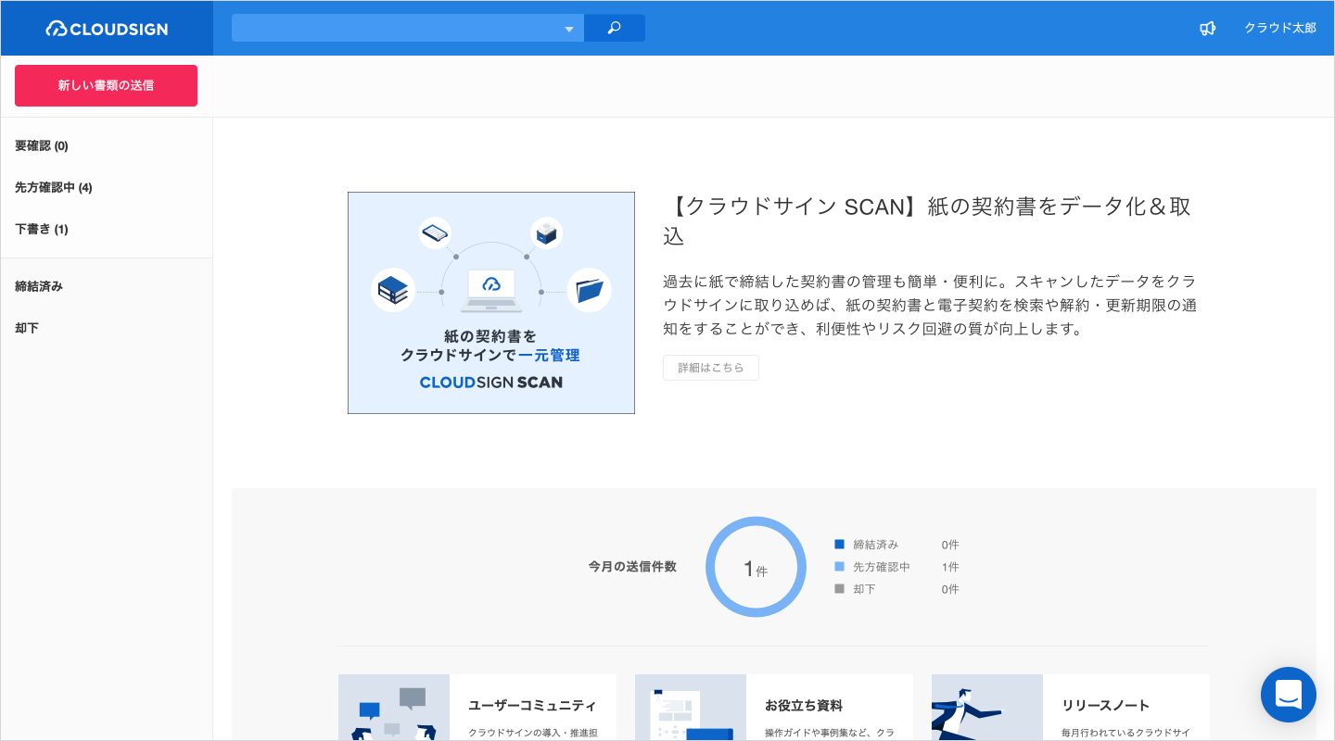Screen dimensions: 1335x741
Task: Click the CloudSign SCAN banner image
Action: click(x=490, y=303)
